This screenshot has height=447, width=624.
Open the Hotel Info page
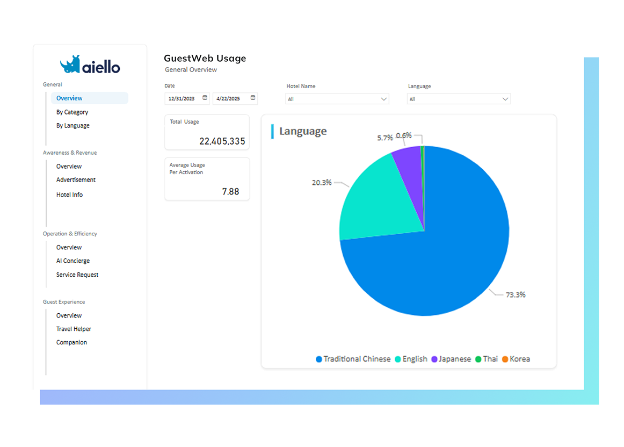[70, 194]
